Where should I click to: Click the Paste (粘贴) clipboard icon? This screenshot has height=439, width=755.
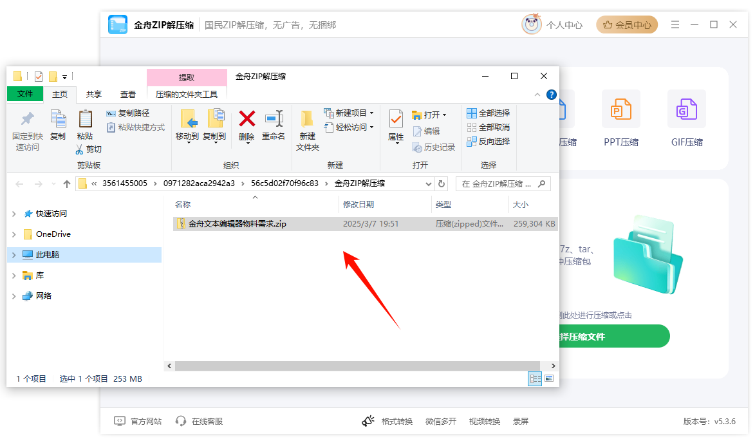pos(85,119)
